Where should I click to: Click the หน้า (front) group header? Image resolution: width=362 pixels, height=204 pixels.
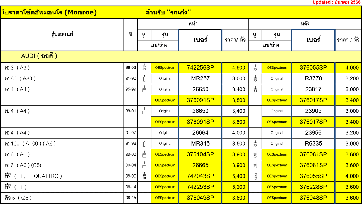(x=193, y=24)
